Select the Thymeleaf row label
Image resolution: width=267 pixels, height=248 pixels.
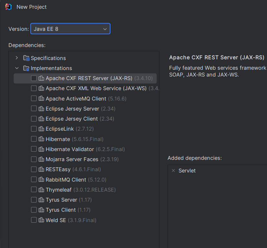coord(59,190)
